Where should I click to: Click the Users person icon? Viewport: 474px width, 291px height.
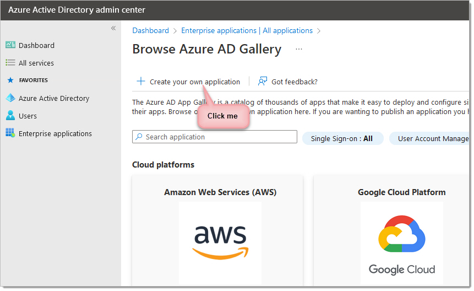[x=10, y=116]
